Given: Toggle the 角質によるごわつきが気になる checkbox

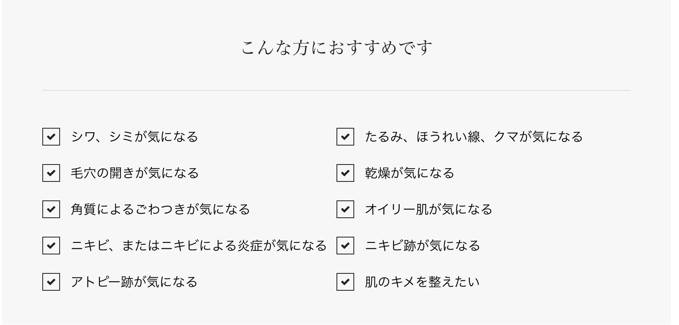Looking at the screenshot, I should [x=51, y=209].
